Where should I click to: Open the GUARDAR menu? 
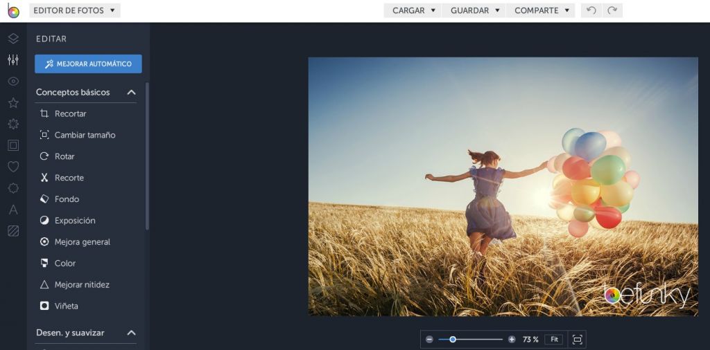pyautogui.click(x=475, y=10)
